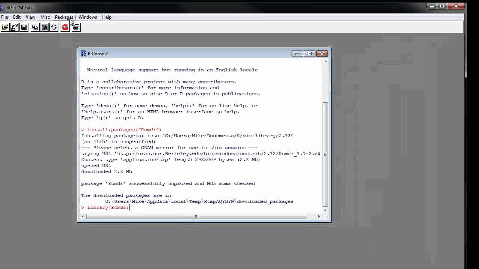
Task: Open script toolbar icon
Action: pyautogui.click(x=5, y=27)
